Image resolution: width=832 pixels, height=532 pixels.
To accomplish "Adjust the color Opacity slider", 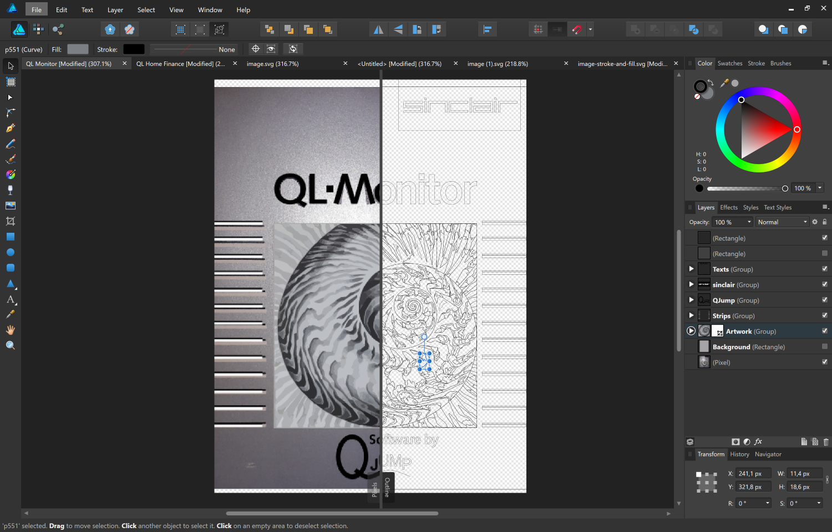I will click(746, 188).
